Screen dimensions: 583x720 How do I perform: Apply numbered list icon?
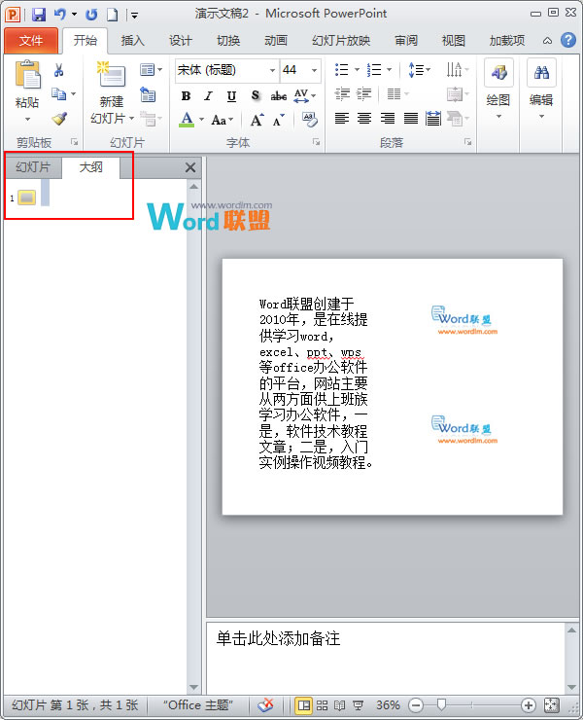(374, 70)
